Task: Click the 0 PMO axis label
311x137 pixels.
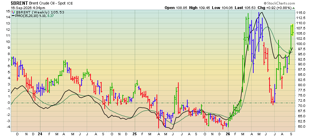Action: [x=9, y=103]
